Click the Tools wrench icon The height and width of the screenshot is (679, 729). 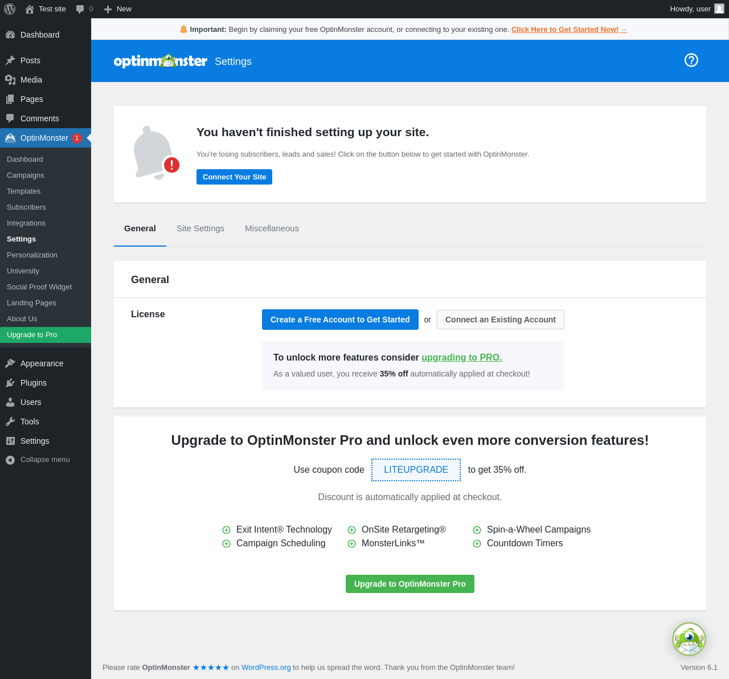10,422
